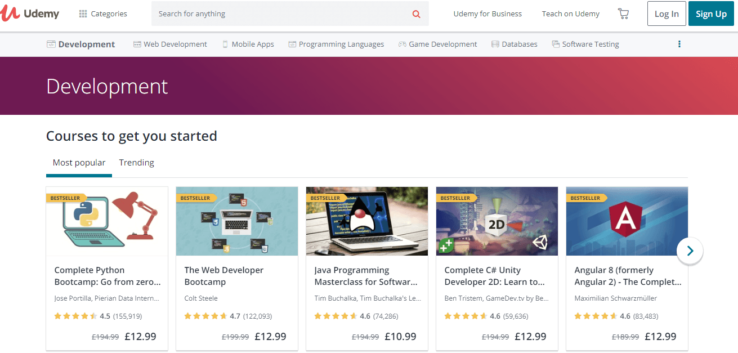Click star rating of C# Unity course
The height and width of the screenshot is (353, 738).
pos(466,316)
